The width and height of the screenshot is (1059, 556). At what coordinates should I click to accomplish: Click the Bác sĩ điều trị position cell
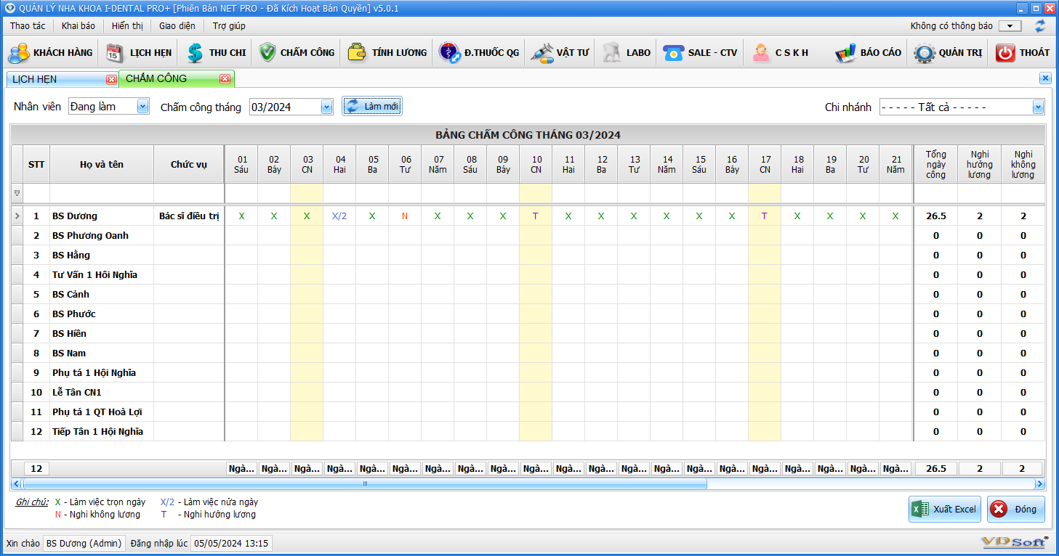pos(189,216)
